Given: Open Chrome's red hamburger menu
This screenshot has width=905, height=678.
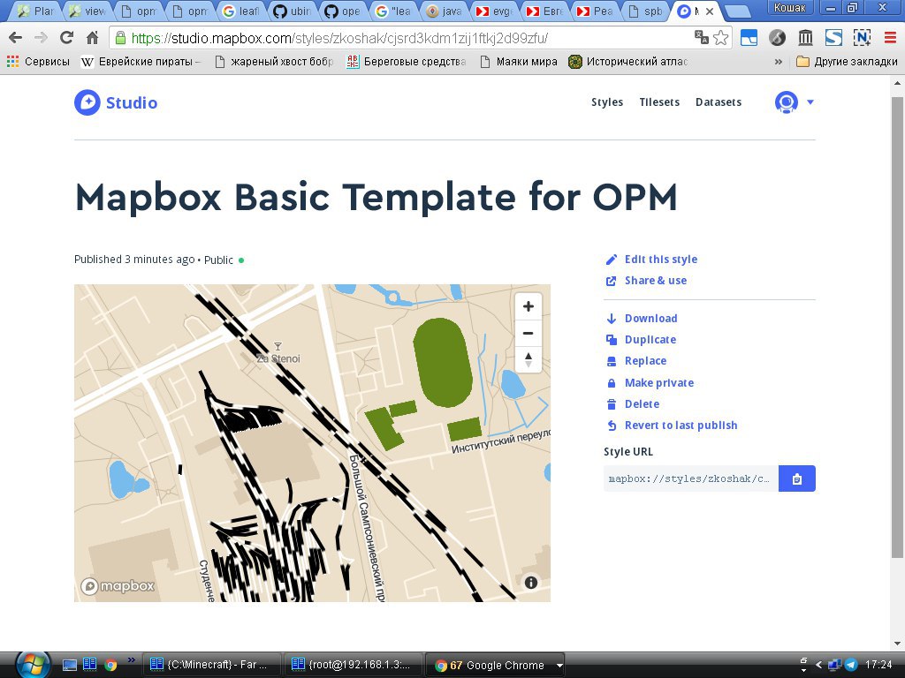Looking at the screenshot, I should [x=890, y=38].
